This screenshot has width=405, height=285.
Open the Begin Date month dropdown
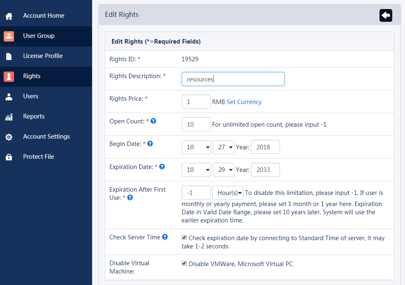tap(196, 147)
